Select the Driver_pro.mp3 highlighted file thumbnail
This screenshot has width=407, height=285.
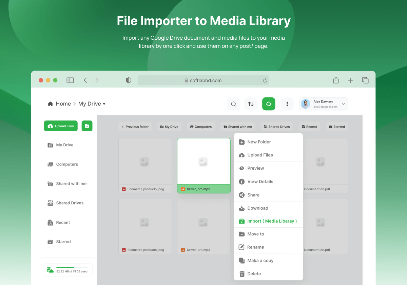click(x=203, y=162)
